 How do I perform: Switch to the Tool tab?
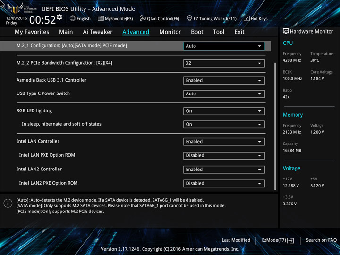point(219,32)
